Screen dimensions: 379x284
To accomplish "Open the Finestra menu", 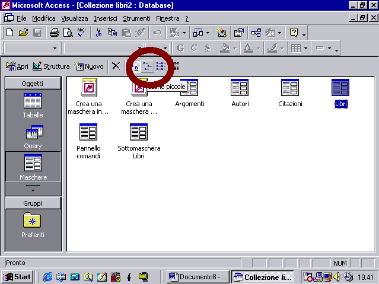I will pyautogui.click(x=167, y=18).
